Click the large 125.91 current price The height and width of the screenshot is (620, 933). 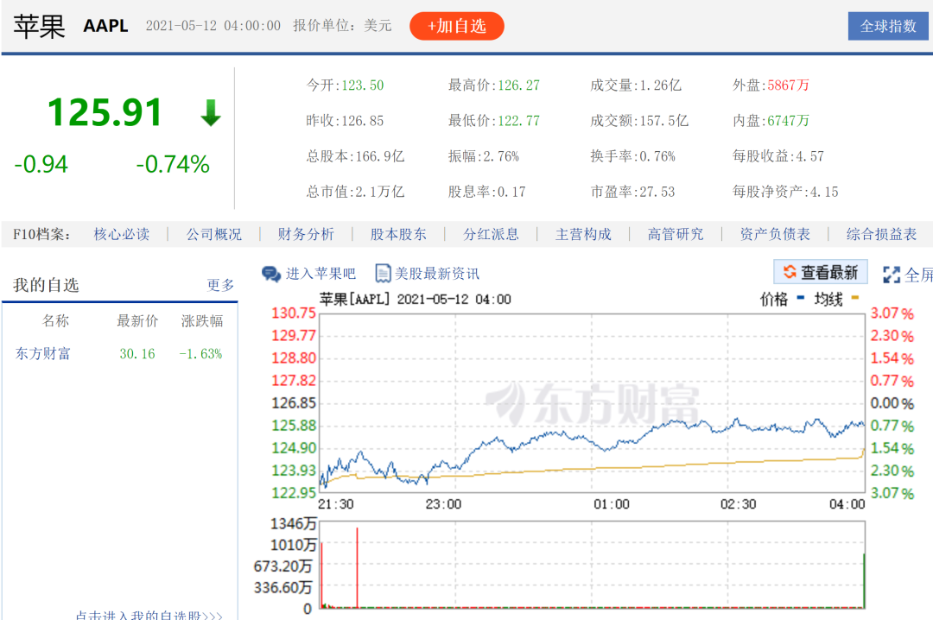(105, 112)
